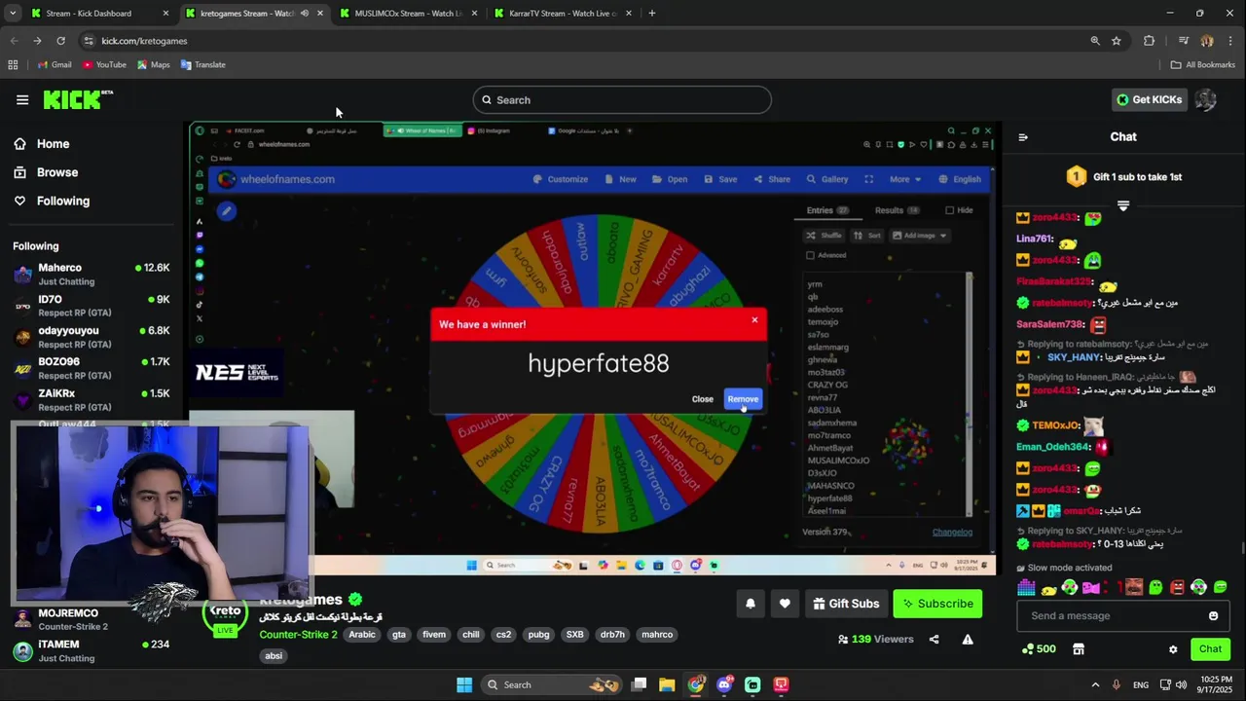The height and width of the screenshot is (701, 1246).
Task: Open the emoji picker in chat
Action: 1213,615
